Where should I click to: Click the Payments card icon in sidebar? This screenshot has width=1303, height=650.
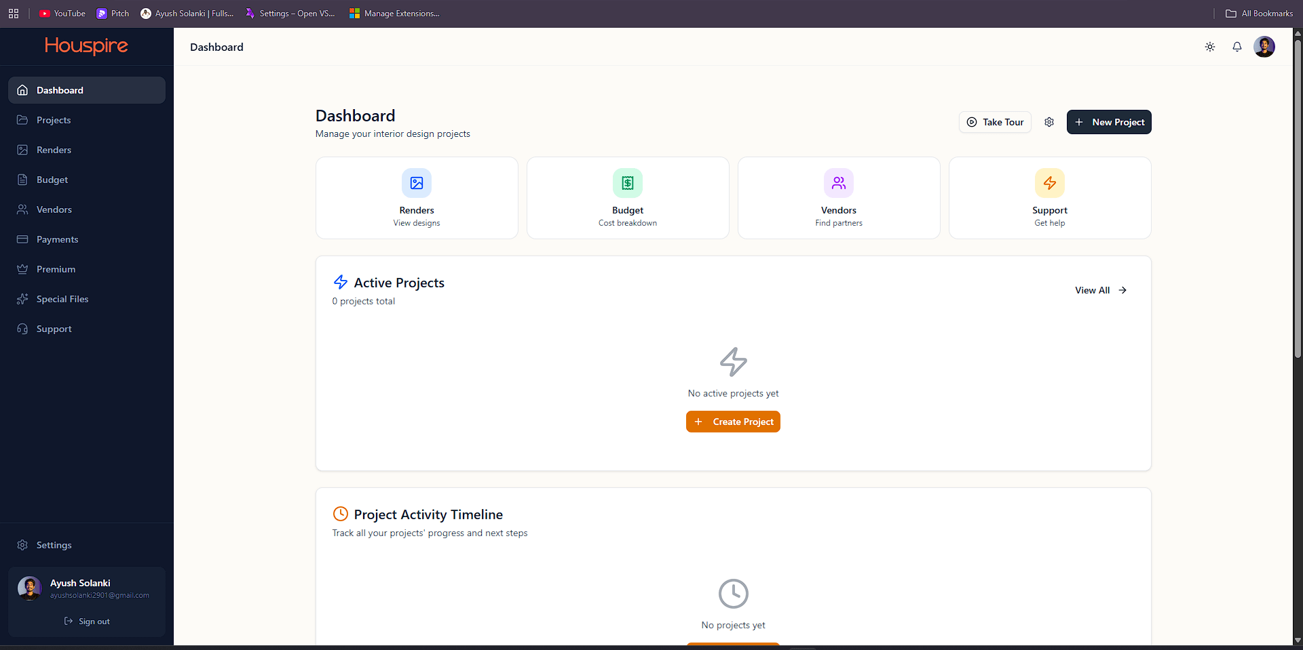click(22, 239)
